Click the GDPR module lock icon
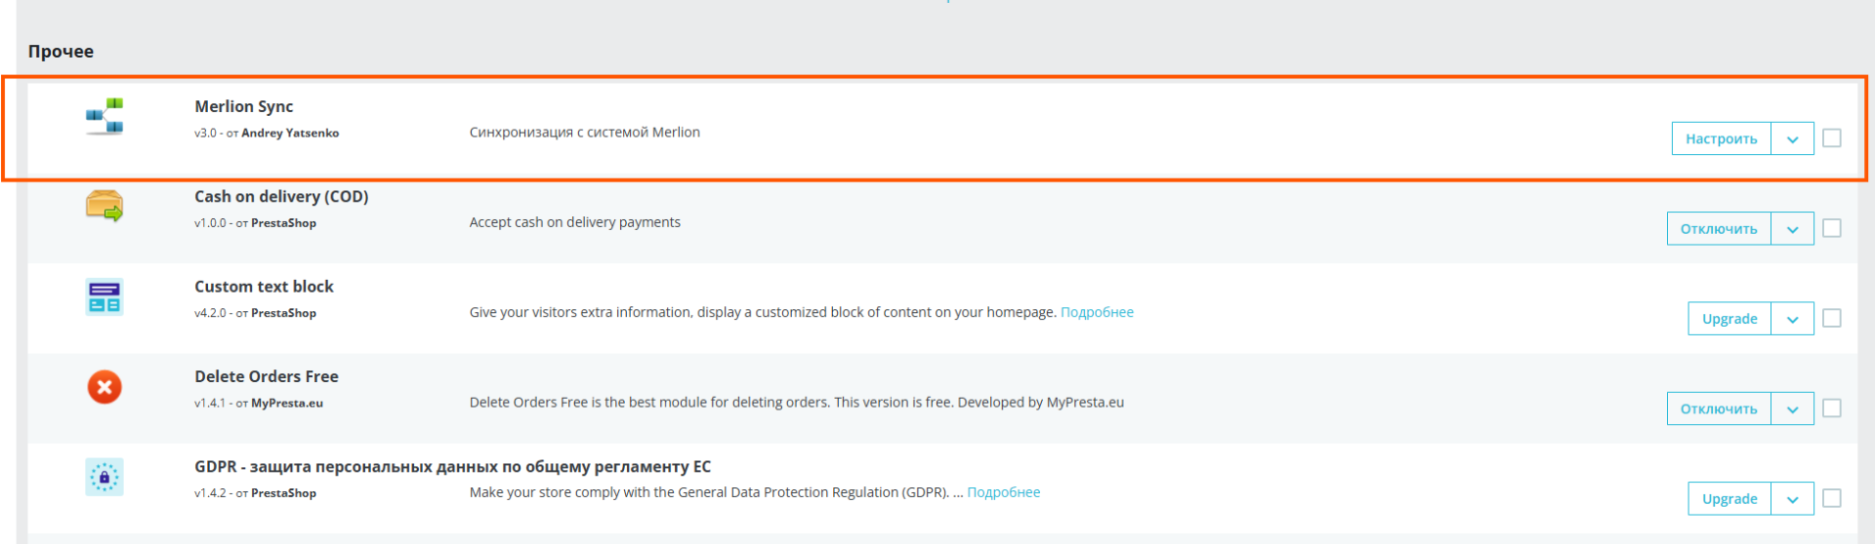 (x=104, y=477)
